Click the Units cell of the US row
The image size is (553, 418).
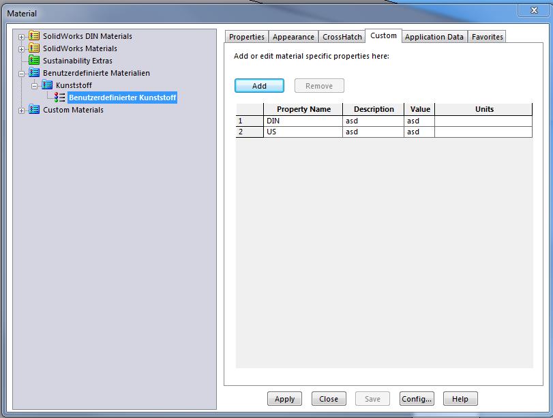[x=483, y=132]
